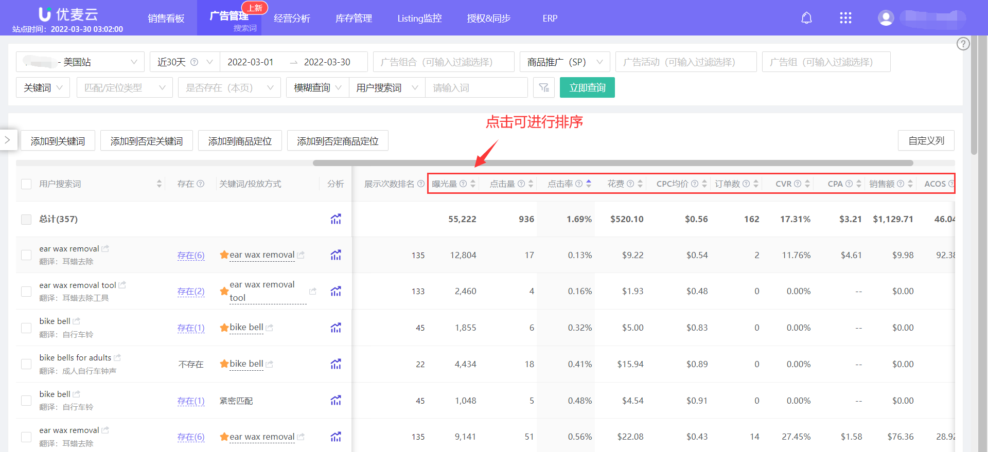Open analysis chart for ear wax removal tool

click(336, 292)
